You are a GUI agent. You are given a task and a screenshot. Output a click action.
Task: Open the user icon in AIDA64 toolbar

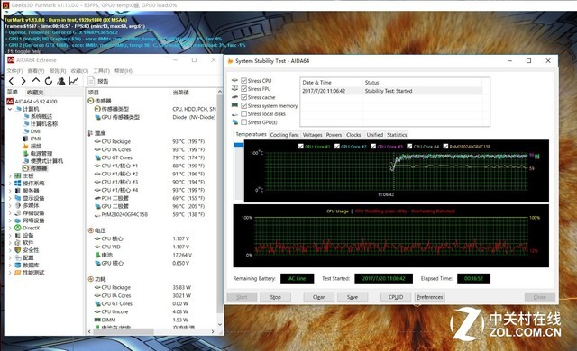[x=61, y=81]
